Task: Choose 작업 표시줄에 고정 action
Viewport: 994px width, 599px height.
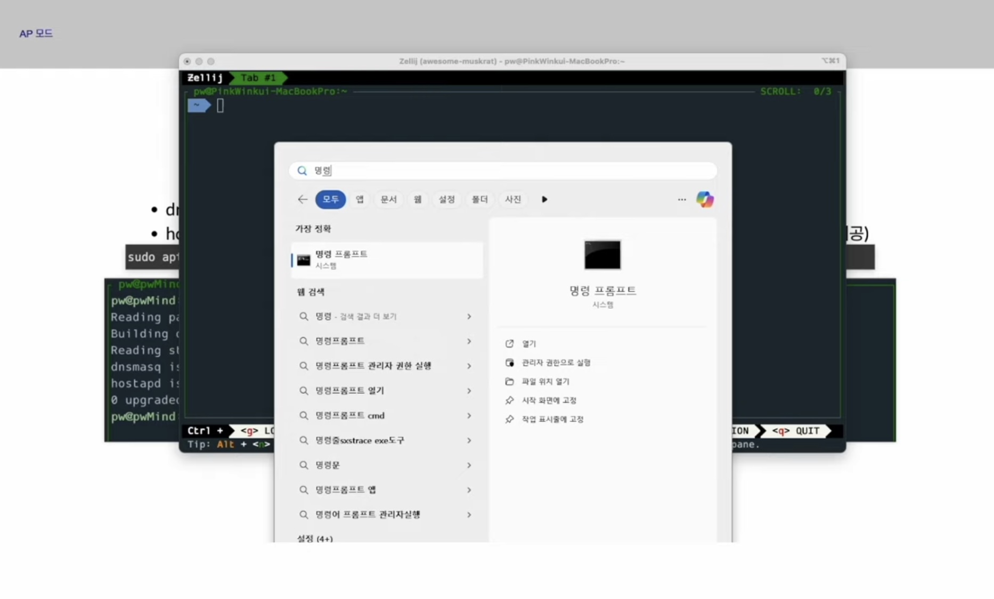Action: [x=553, y=419]
